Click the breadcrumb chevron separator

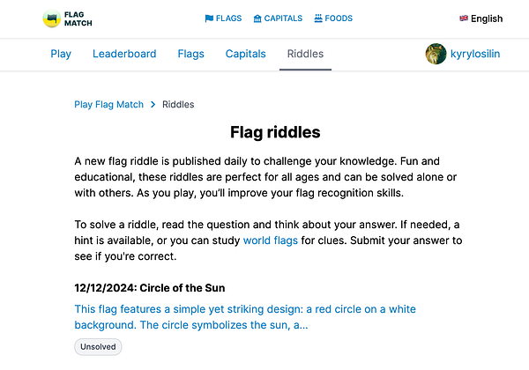153,104
